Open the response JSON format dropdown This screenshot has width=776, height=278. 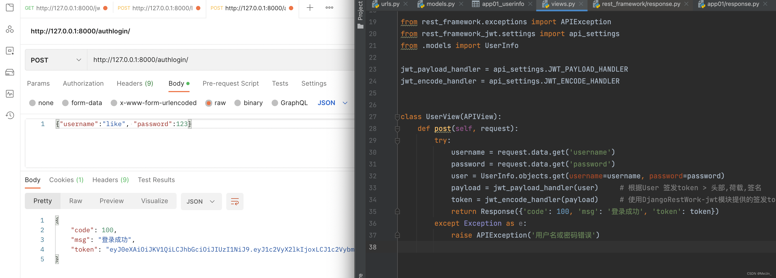pyautogui.click(x=201, y=201)
